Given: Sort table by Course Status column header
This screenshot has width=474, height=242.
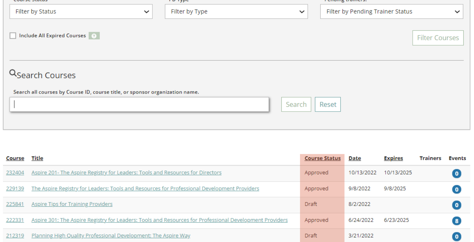Looking at the screenshot, I should coord(322,158).
